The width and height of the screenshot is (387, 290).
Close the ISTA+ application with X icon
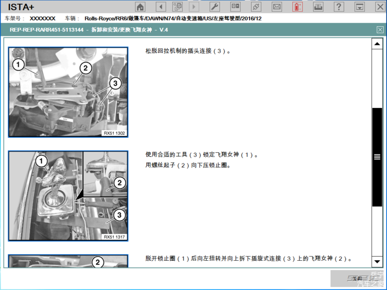point(380,7)
